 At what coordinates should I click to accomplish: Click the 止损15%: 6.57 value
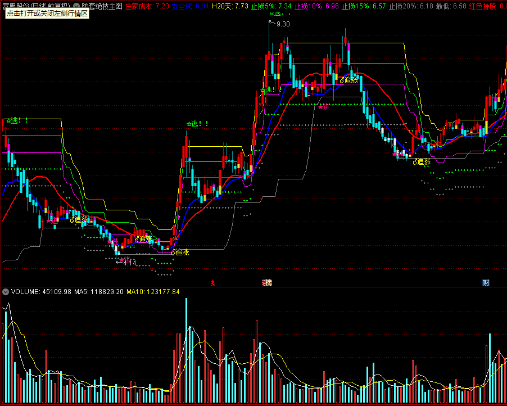(364, 6)
